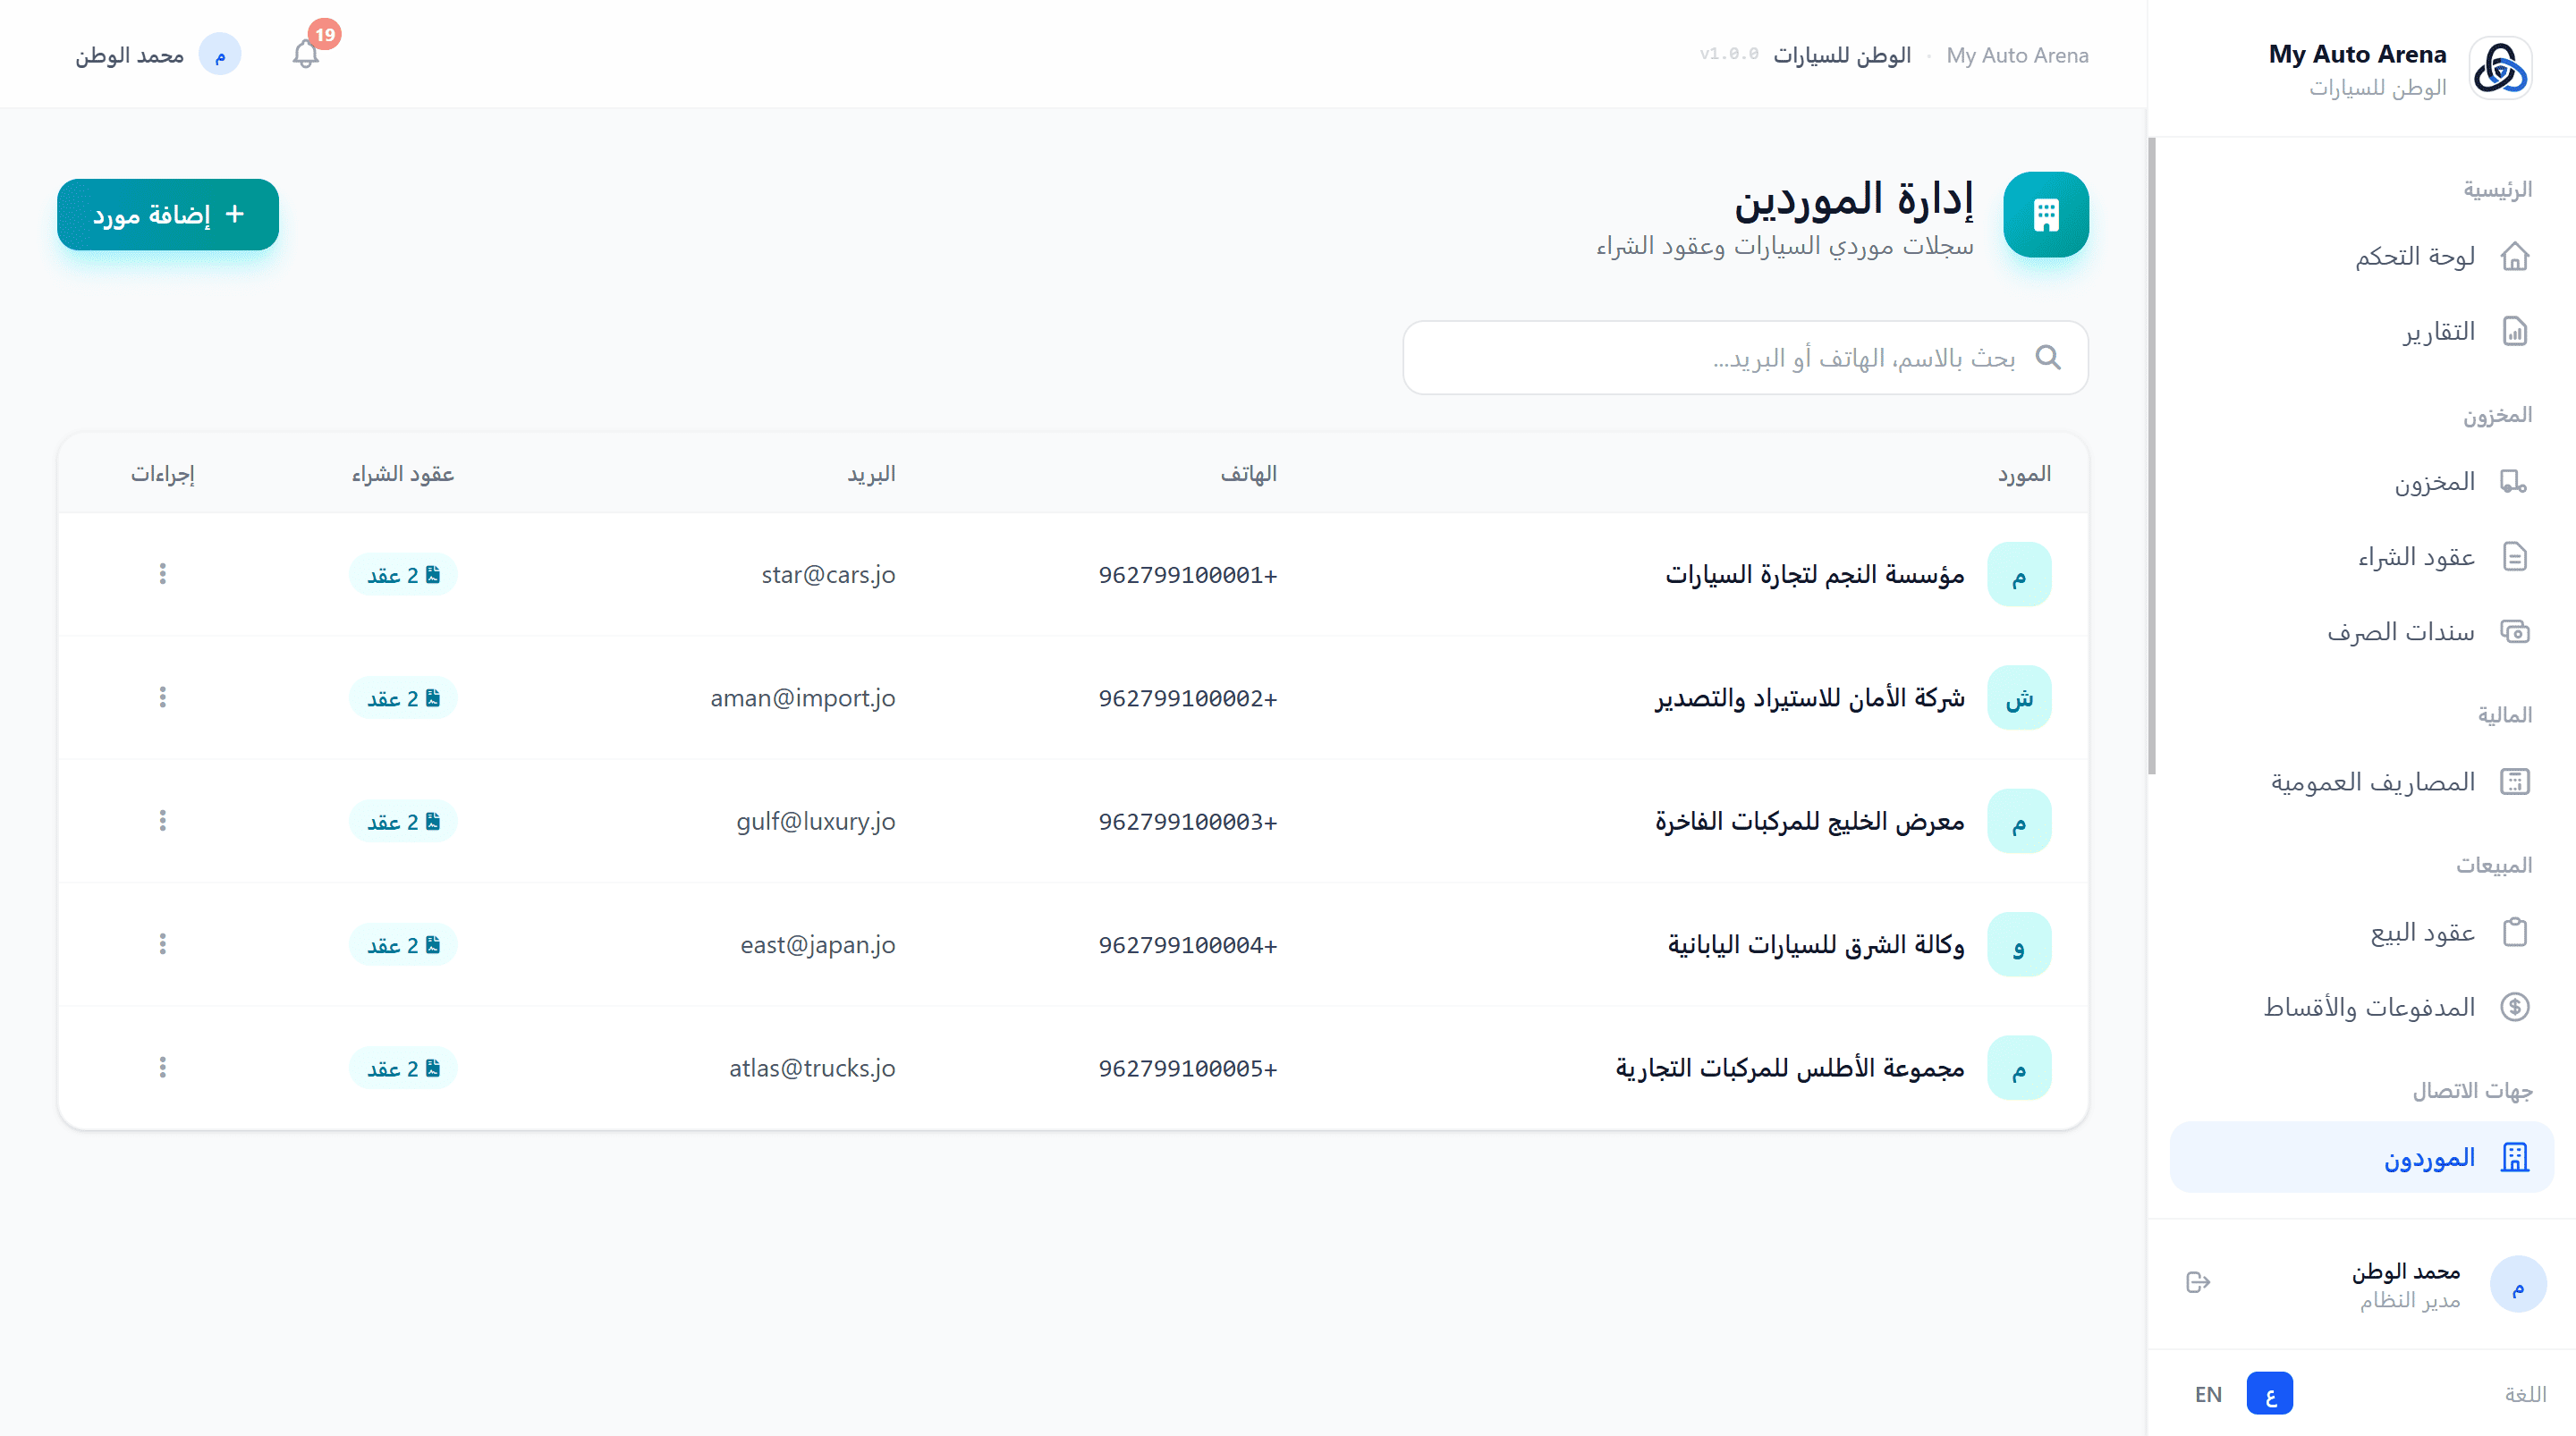
Task: Open the 2 عقد badge for atlas@trucks.jo
Action: (x=403, y=1068)
